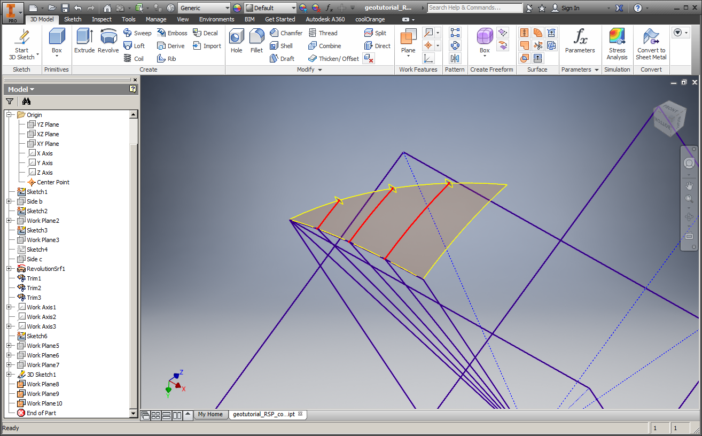Select the Coil tool
702x436 pixels.
[134, 59]
